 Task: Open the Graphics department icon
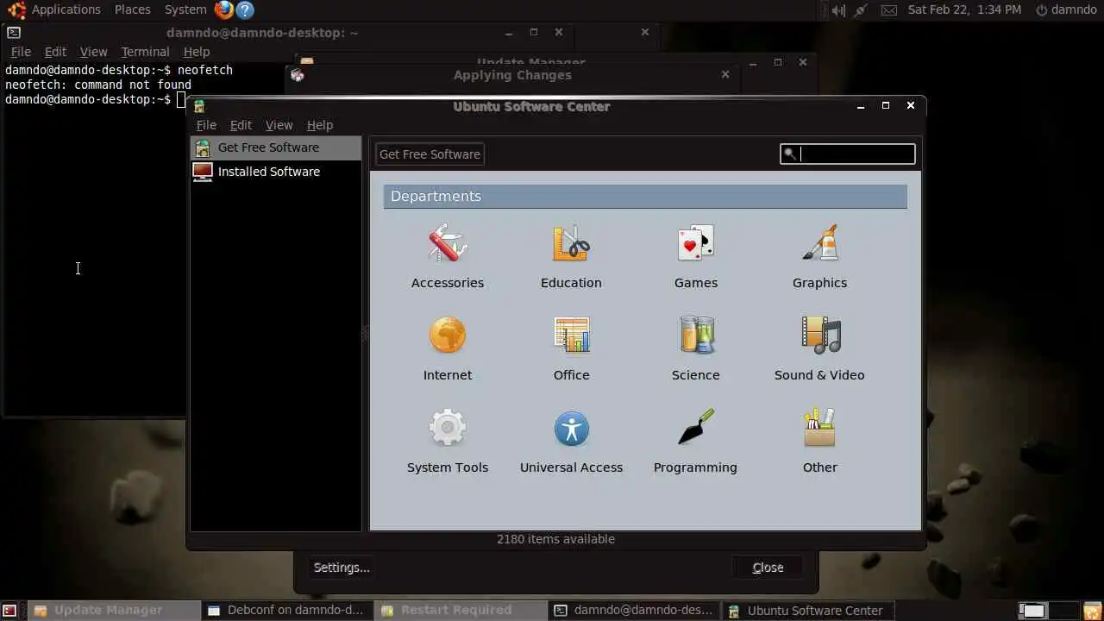(819, 243)
